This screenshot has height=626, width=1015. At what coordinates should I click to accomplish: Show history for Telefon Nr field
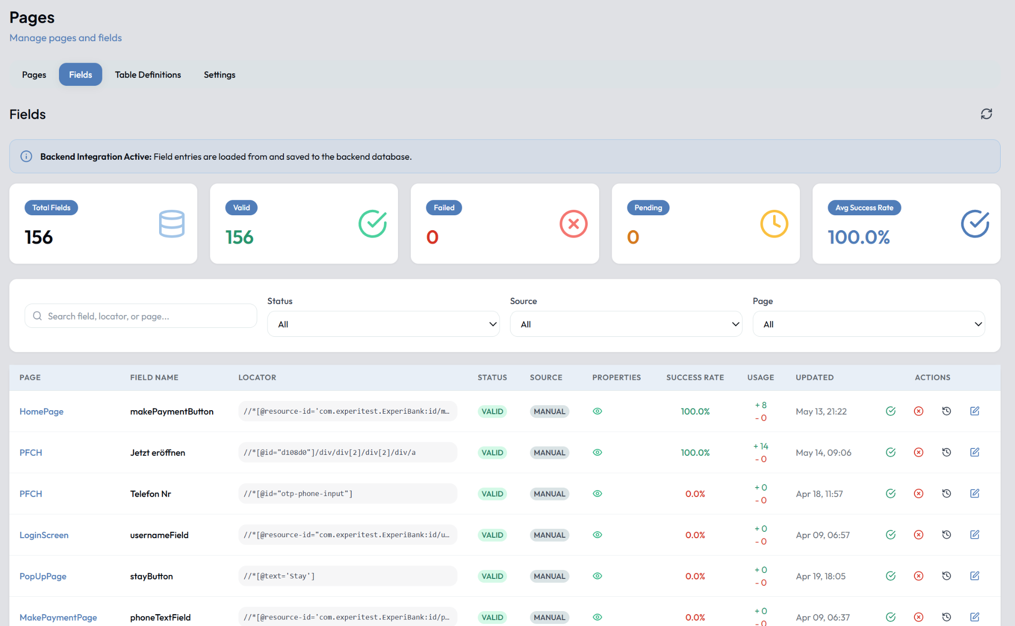point(947,494)
